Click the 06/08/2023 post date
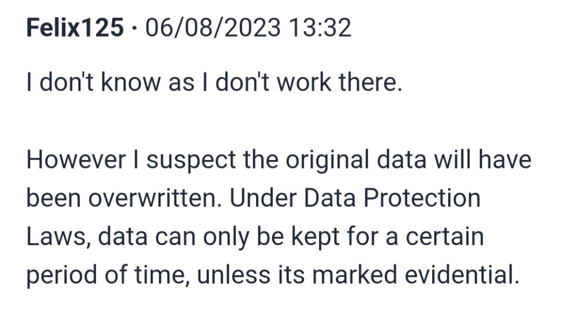This screenshot has height=322, width=561. click(213, 27)
